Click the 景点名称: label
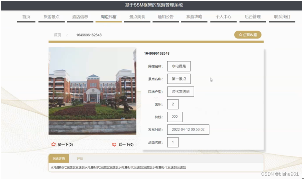 156,79
